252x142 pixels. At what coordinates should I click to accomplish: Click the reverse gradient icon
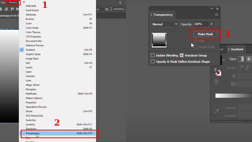[216, 81]
